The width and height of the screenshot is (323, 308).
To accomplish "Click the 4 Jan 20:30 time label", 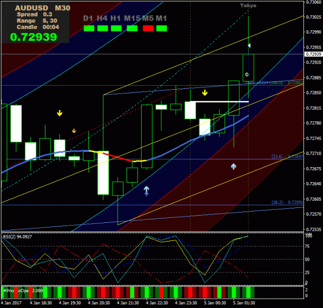I will pyautogui.click(x=99, y=303).
